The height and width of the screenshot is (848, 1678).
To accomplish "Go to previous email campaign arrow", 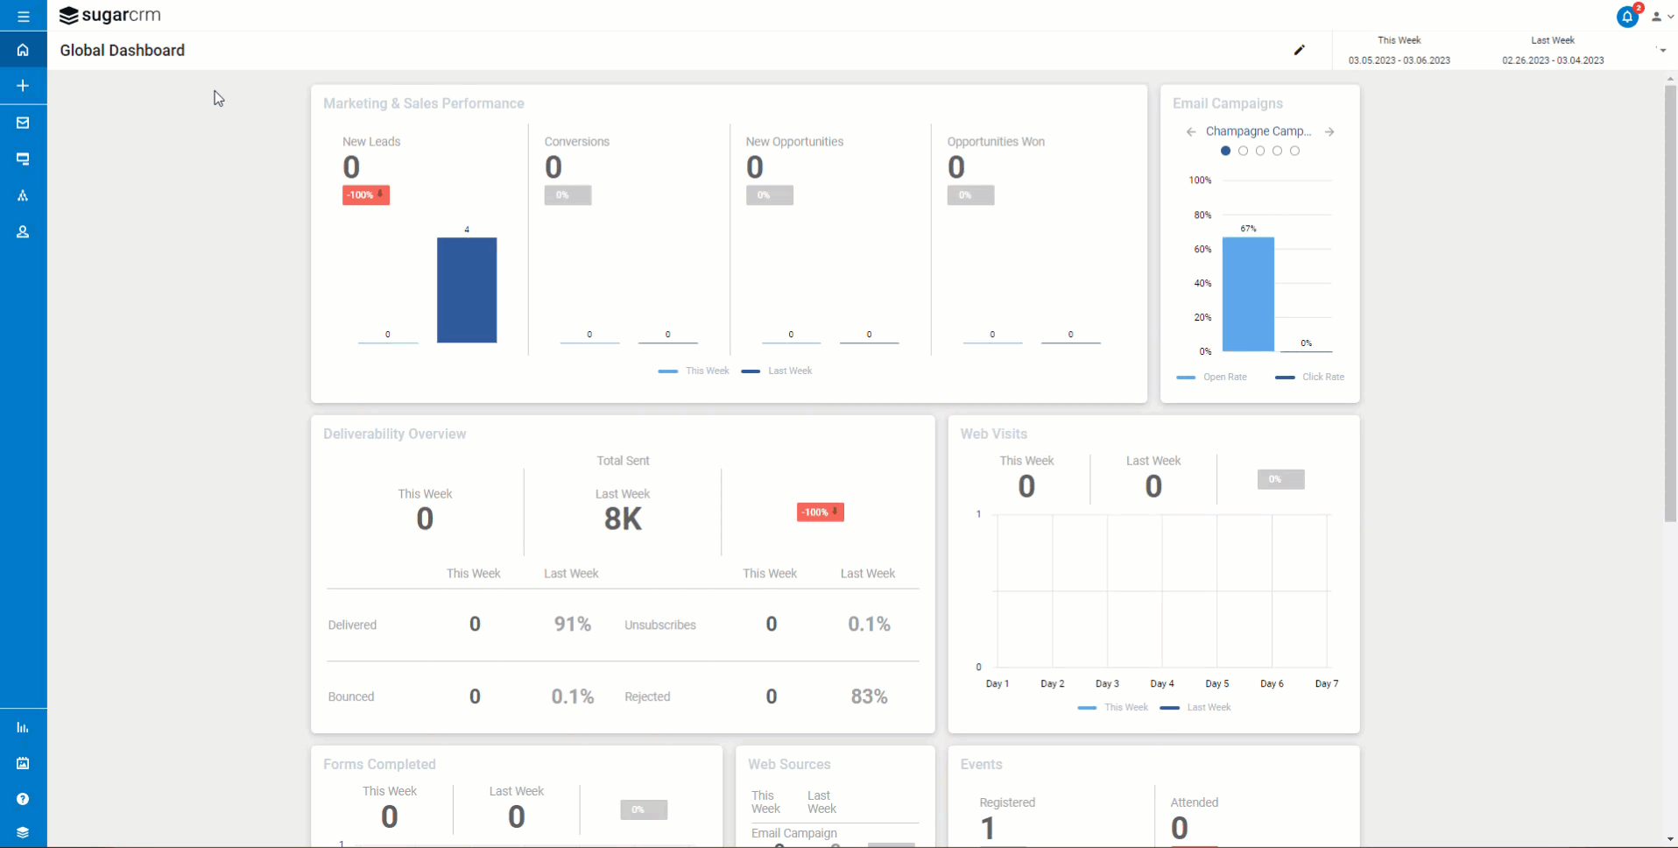I will [1191, 132].
